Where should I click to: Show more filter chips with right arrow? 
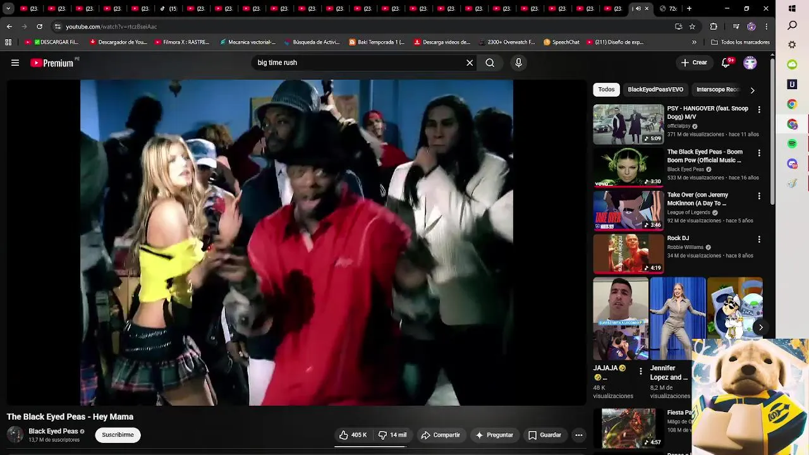752,90
